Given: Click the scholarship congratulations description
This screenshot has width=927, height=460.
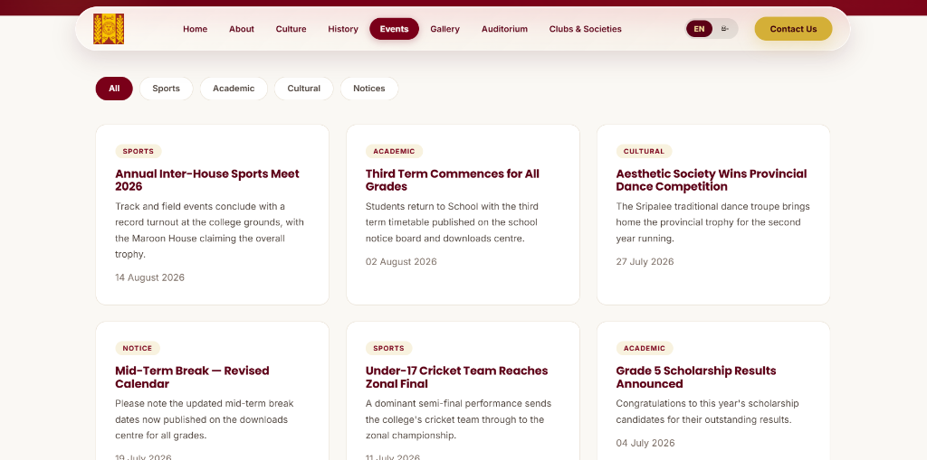Looking at the screenshot, I should [707, 411].
